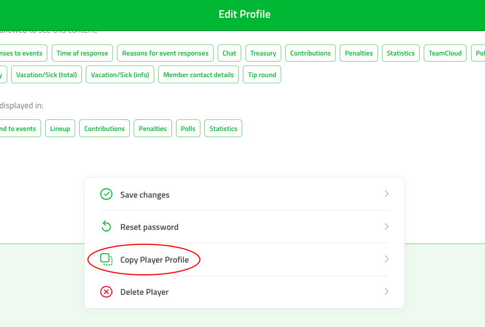Image resolution: width=485 pixels, height=327 pixels.
Task: Click the green checkmark Save changes icon
Action: click(106, 194)
